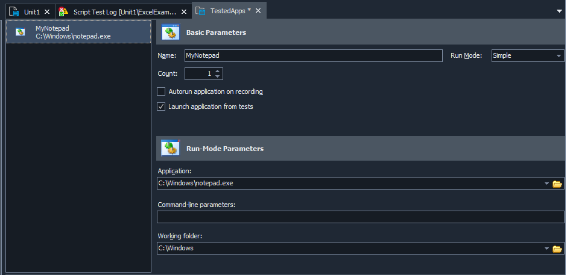Click the MyNotepad application icon in list
This screenshot has width=567, height=275.
(21, 32)
